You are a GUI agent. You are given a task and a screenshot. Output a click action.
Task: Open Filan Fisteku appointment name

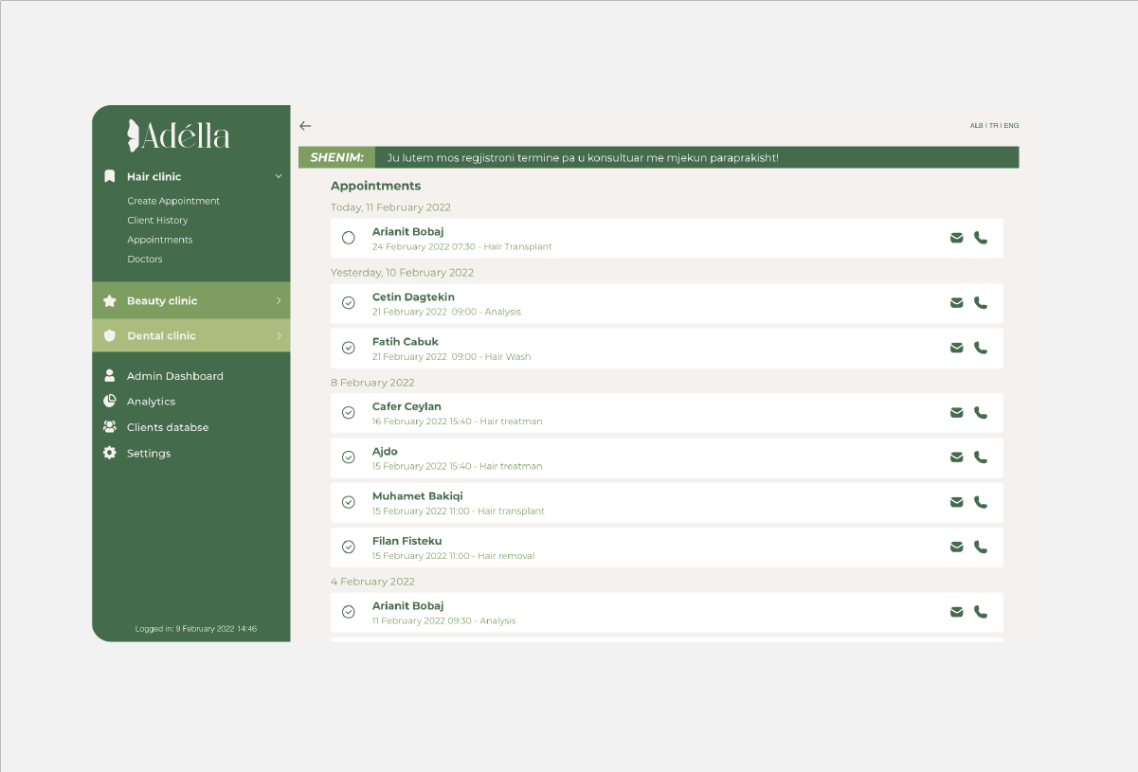(407, 541)
